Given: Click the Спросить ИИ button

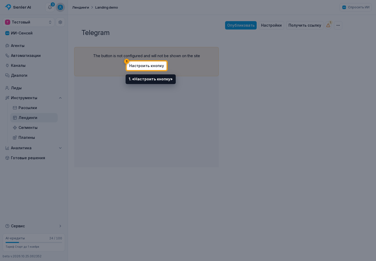Looking at the screenshot, I should pos(356,7).
